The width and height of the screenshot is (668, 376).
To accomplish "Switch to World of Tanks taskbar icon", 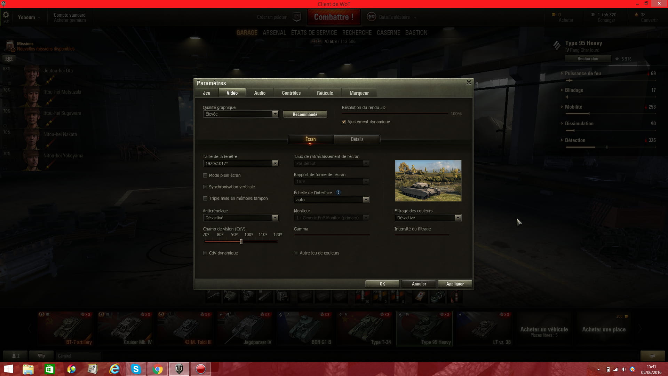I will point(179,369).
